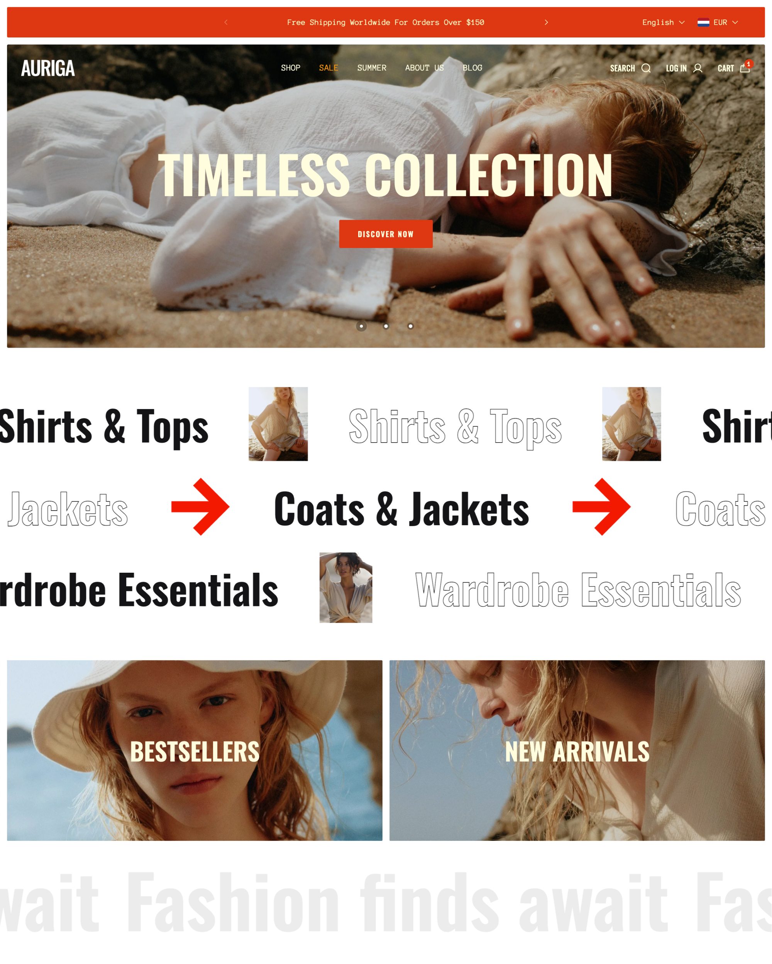Open the SUMMER menu item
This screenshot has width=772, height=964.
pos(372,68)
